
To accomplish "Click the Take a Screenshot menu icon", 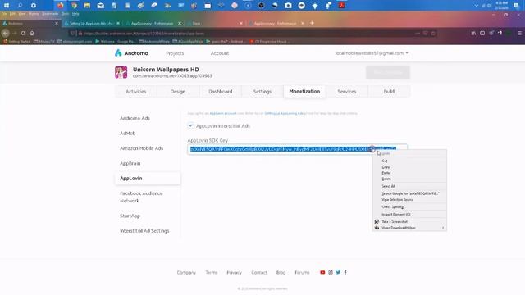I will coord(377,221).
